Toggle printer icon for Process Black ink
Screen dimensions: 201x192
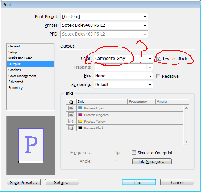coord(71,128)
